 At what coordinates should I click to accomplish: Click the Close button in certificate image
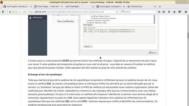152,52
